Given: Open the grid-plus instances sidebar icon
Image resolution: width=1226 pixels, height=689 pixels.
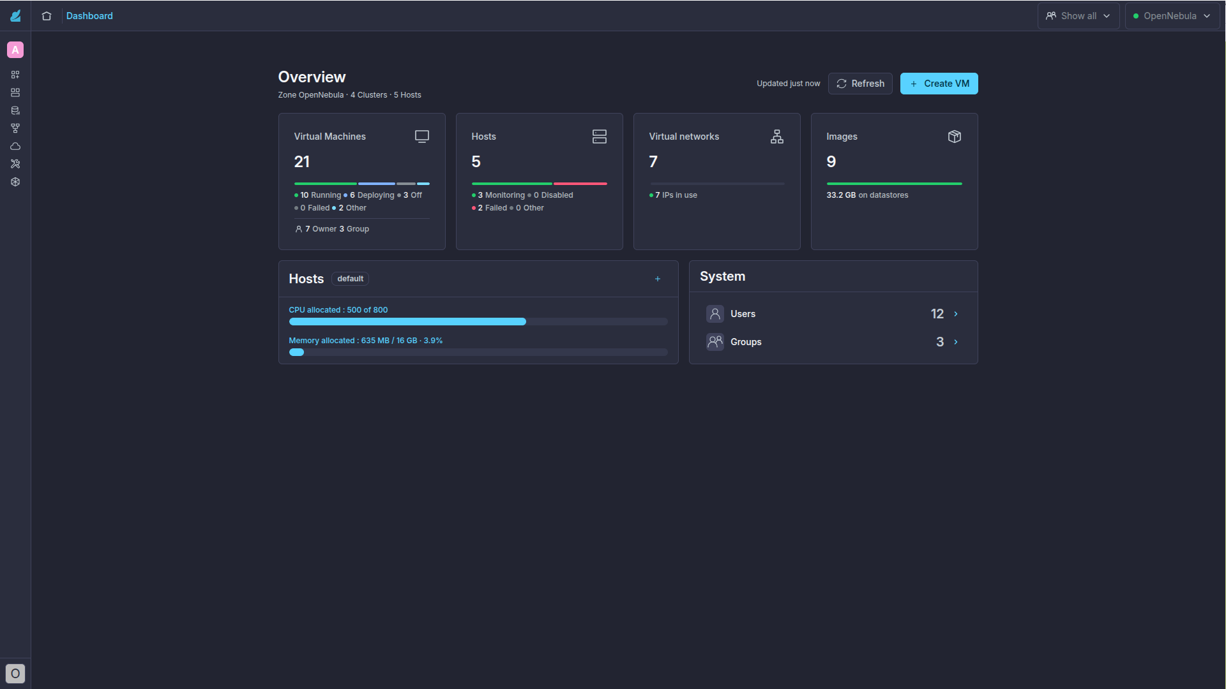Looking at the screenshot, I should click(x=15, y=75).
